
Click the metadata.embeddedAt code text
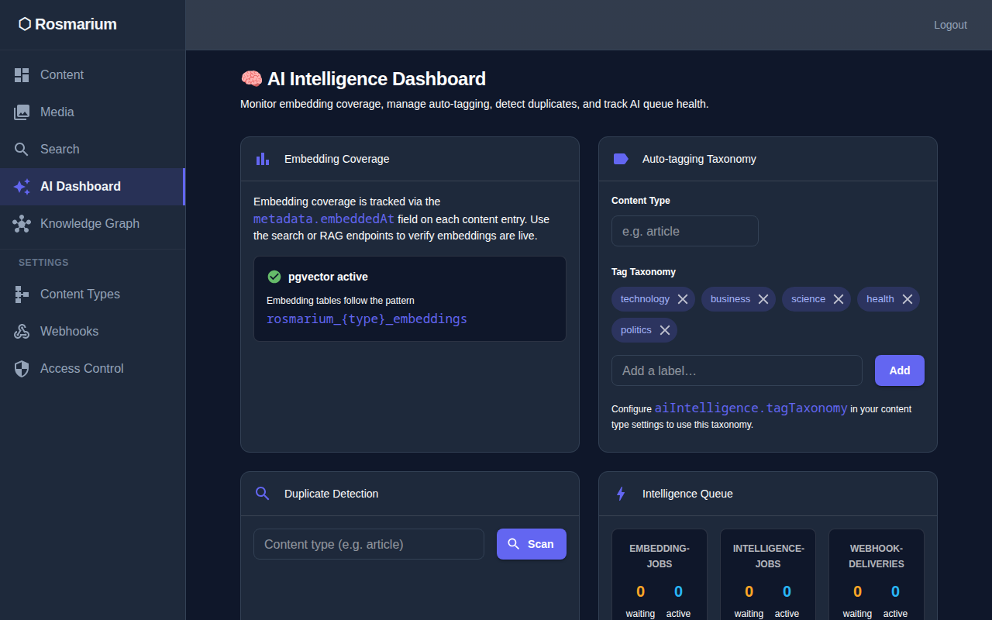[324, 219]
